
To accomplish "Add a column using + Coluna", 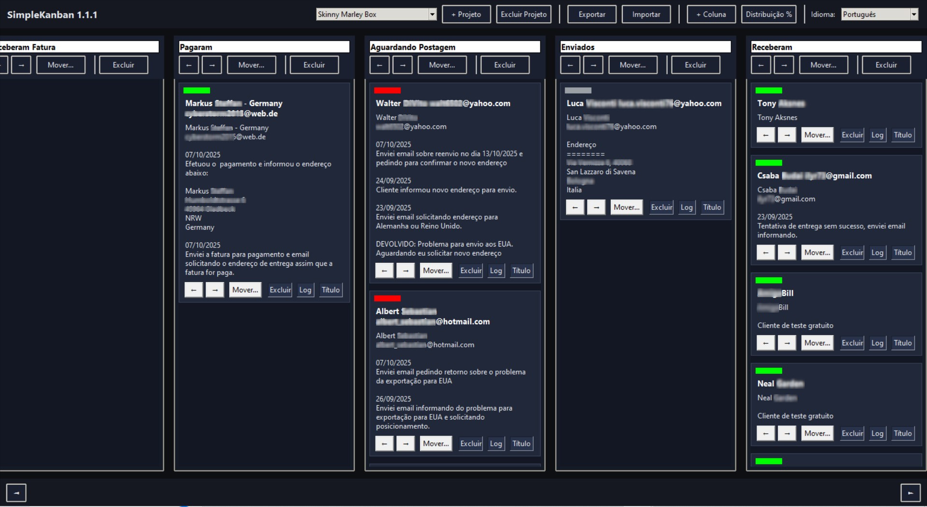I will pos(711,14).
